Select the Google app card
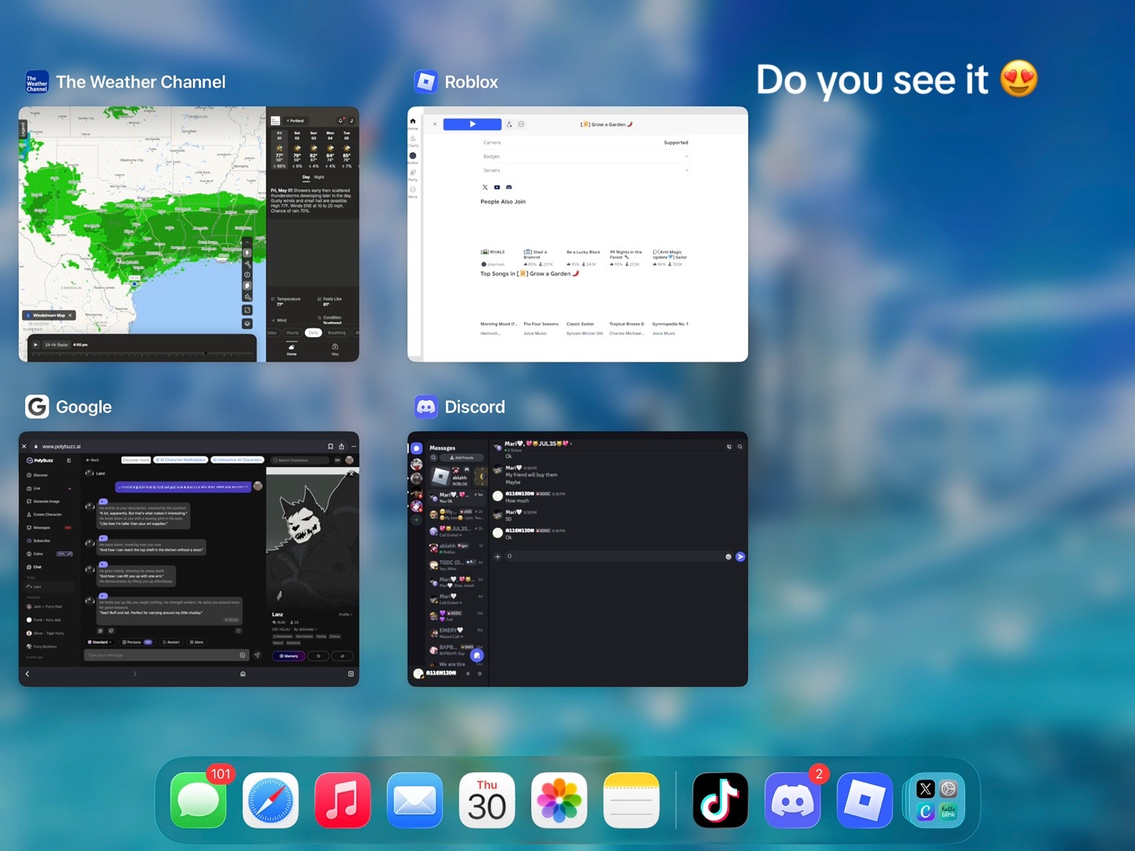 point(189,559)
